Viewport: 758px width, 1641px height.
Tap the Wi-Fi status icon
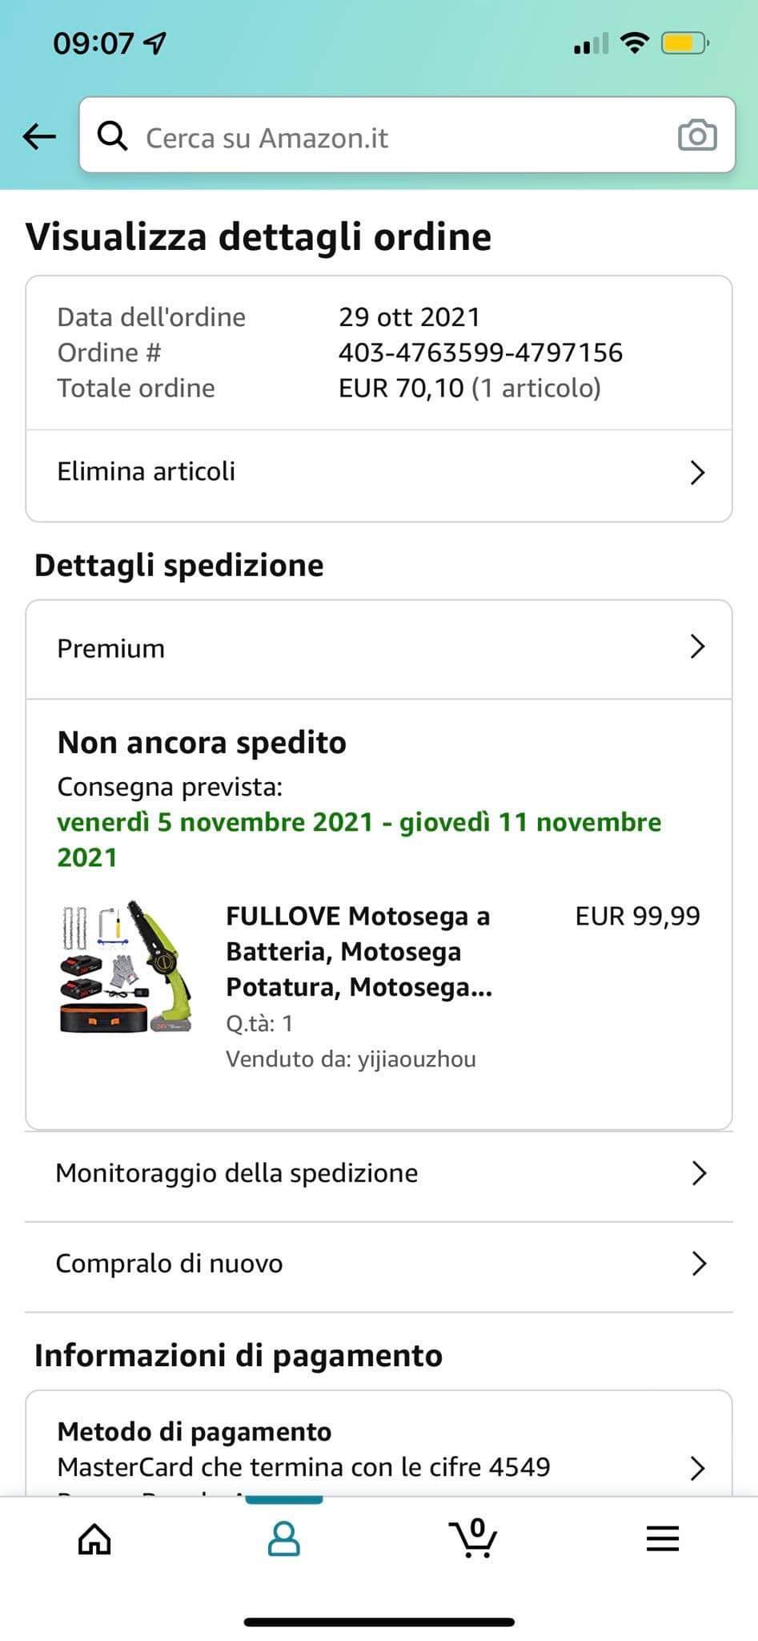635,42
